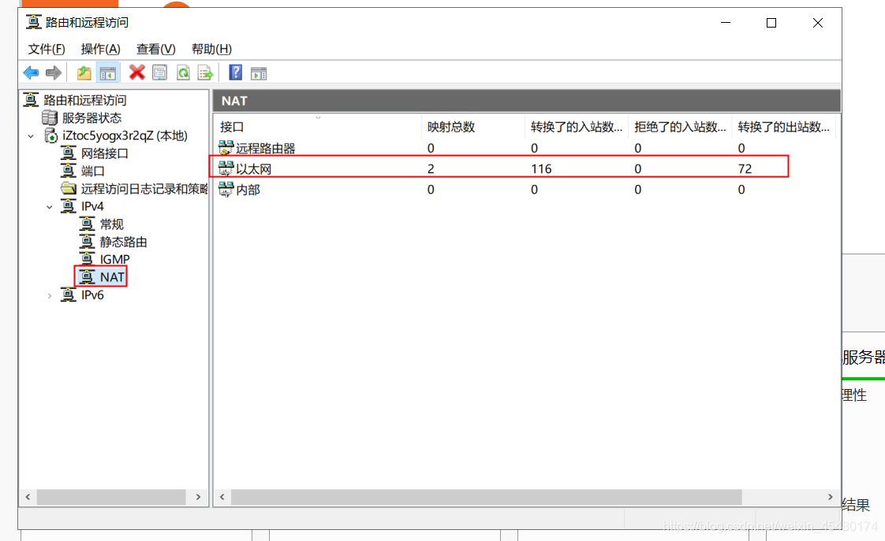This screenshot has width=885, height=541.
Task: Go forward with the gray right arrow
Action: 54,72
